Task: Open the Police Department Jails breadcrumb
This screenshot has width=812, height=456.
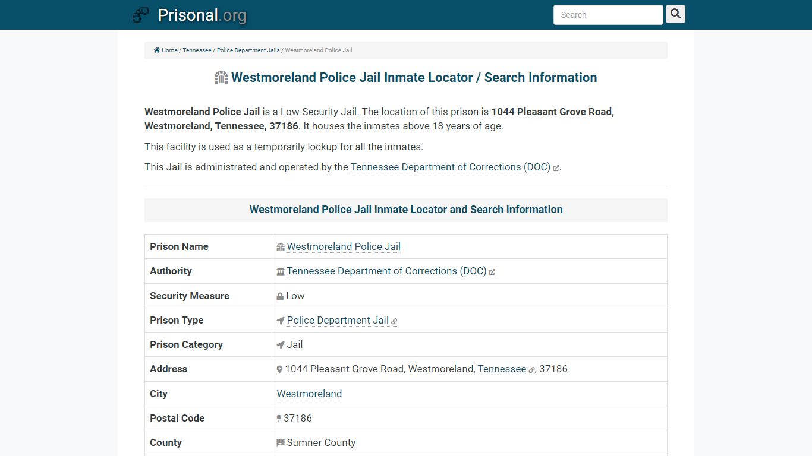Action: pos(248,50)
